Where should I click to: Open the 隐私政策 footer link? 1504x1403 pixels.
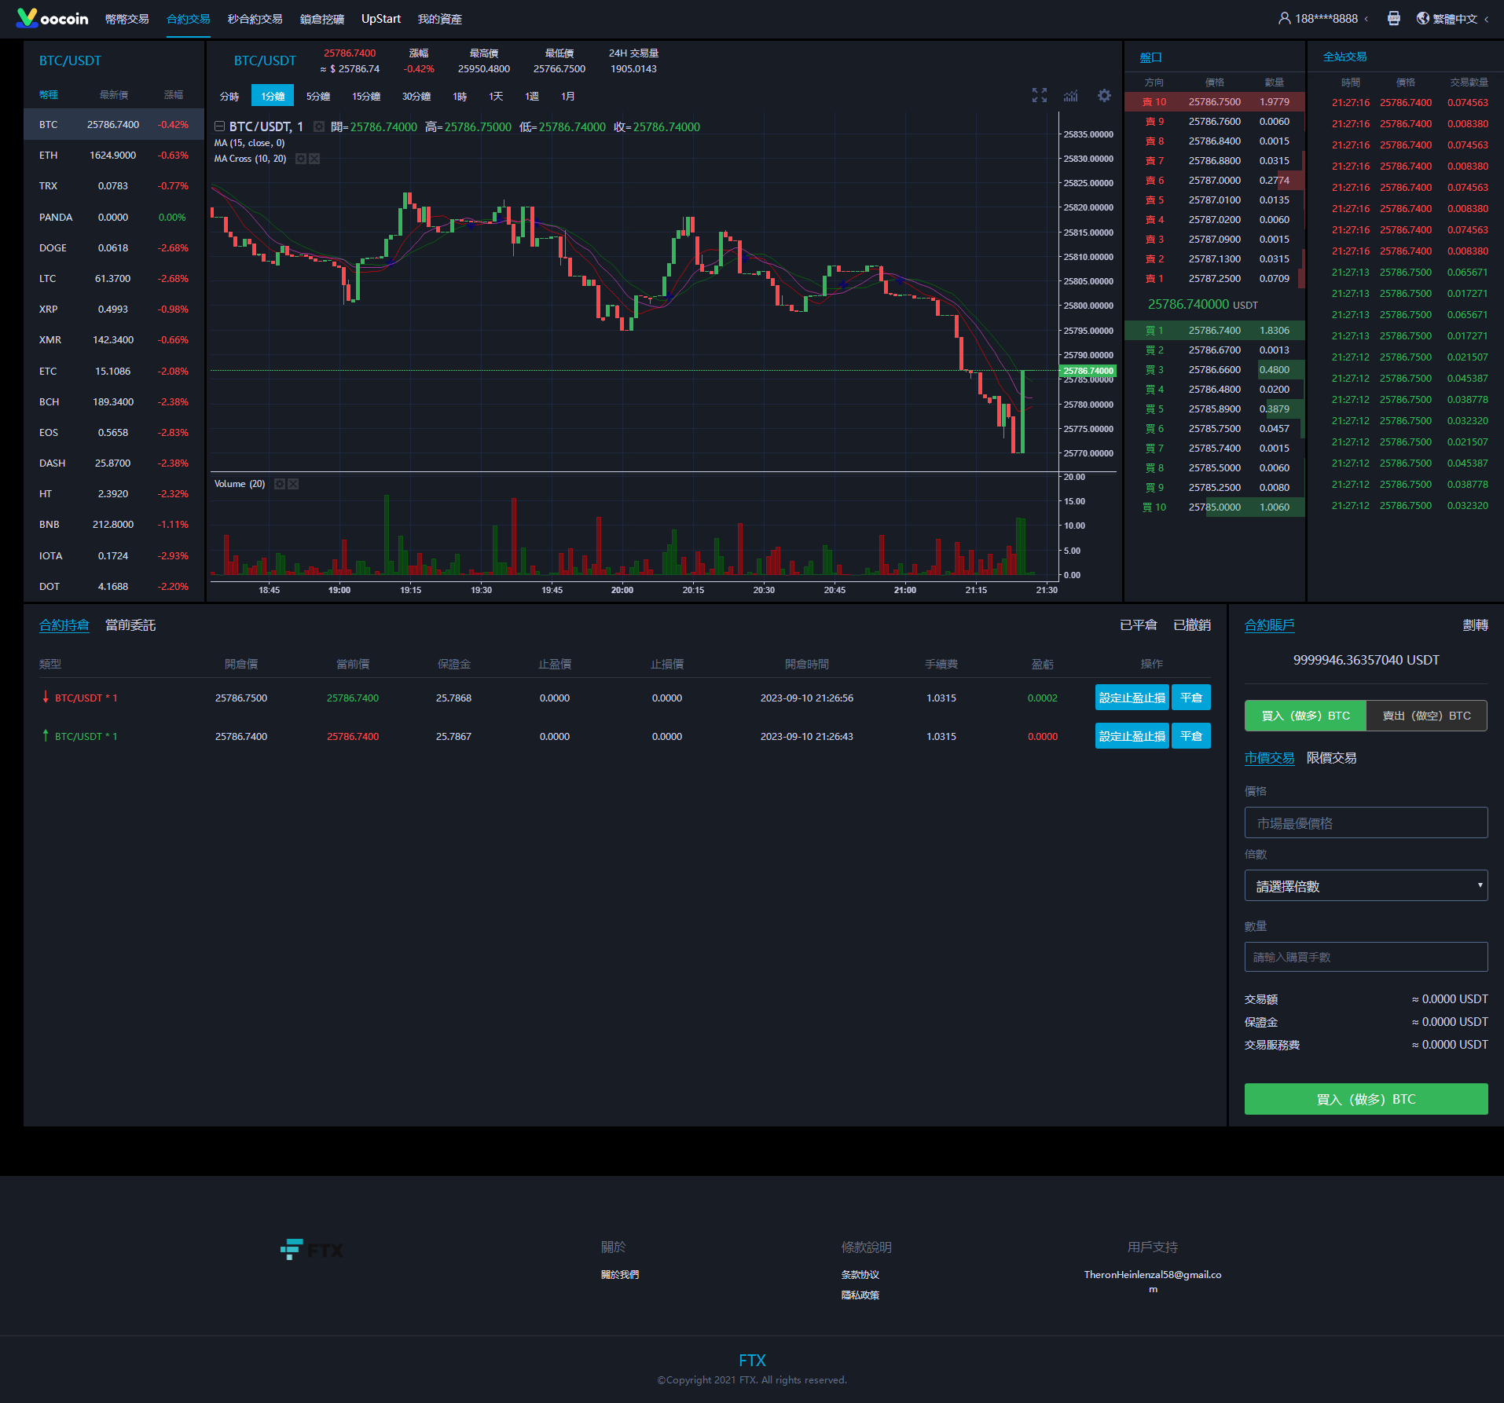pos(860,1295)
